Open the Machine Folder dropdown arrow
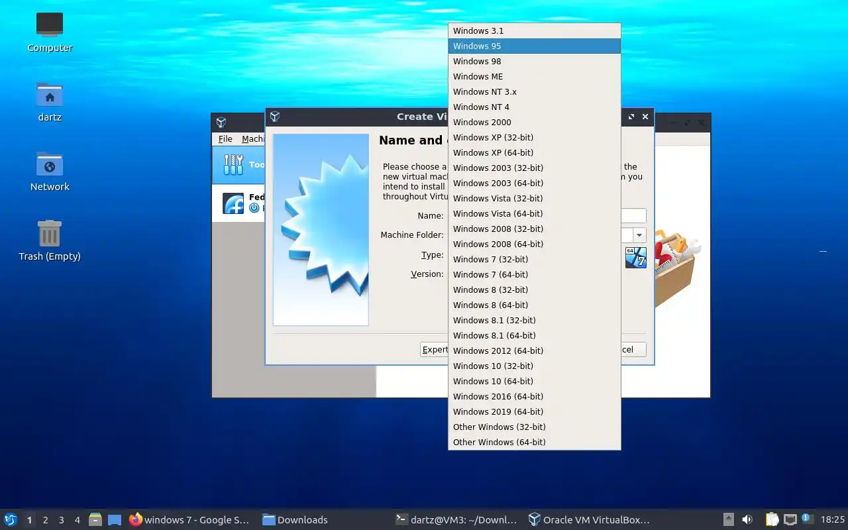The image size is (848, 530). click(639, 235)
